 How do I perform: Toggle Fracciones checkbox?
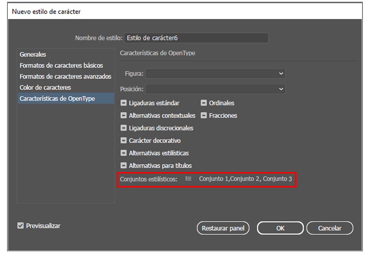click(x=204, y=116)
